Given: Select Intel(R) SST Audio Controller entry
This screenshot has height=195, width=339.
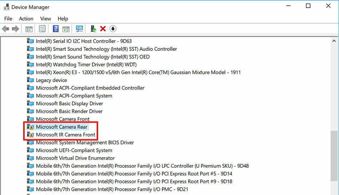Looking at the screenshot, I should point(106,49).
